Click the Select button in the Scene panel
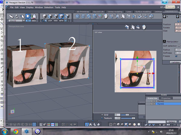181x135 pixels. [172, 122]
